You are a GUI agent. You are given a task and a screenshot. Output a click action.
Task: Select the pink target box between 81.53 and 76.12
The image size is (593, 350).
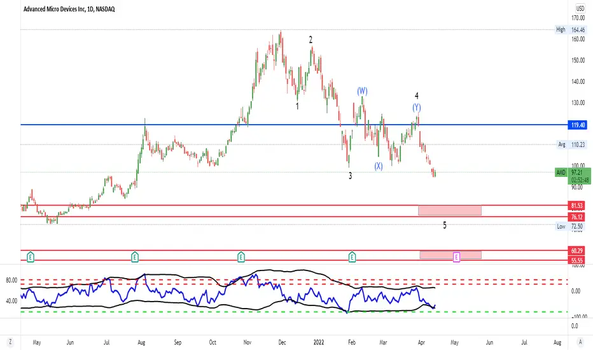tap(450, 211)
